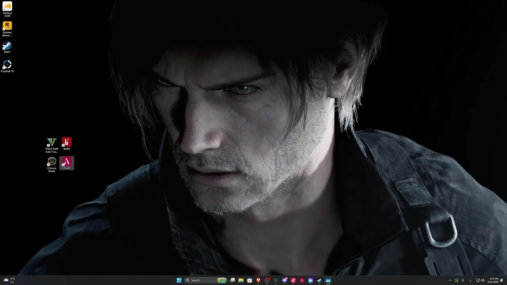Select the Crosshair V2 desktop shortcut
The width and height of the screenshot is (507, 285).
tap(7, 66)
